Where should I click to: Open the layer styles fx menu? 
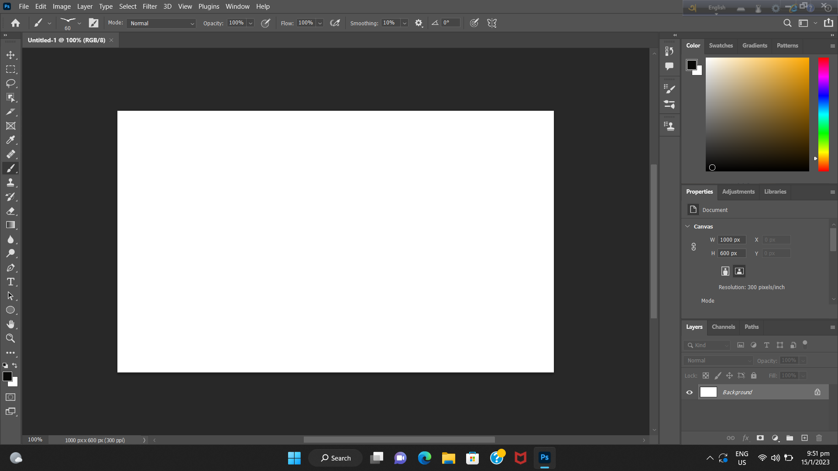746,438
